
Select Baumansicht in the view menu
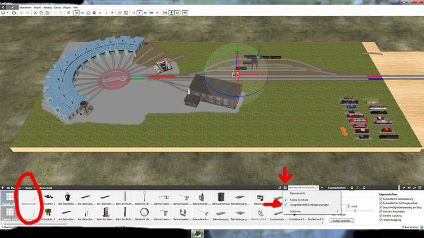311,193
